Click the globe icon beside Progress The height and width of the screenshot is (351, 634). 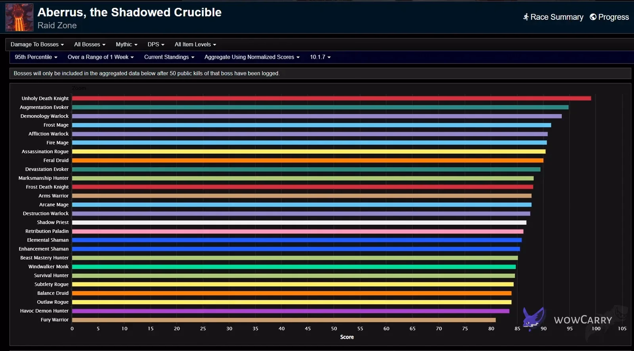593,17
